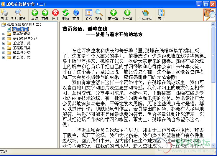The image size is (217, 156).
Task: Stop loading with the 停止 icon
Action: (55, 15)
